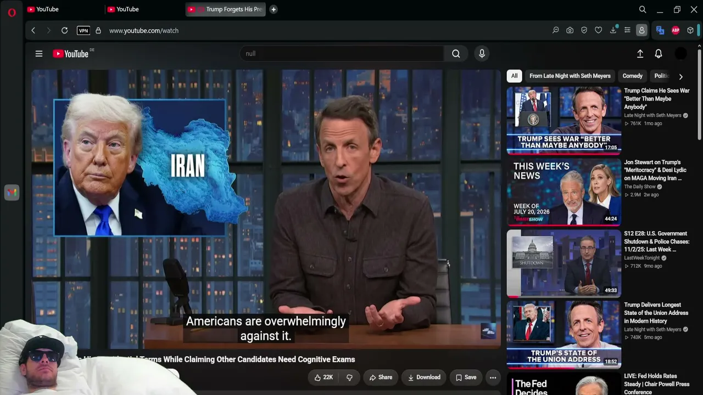Screen dimensions: 703x395
Task: Open the translate extension icon
Action: [x=660, y=31]
